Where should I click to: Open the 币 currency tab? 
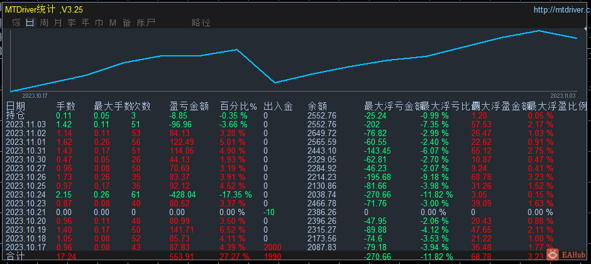pos(99,23)
